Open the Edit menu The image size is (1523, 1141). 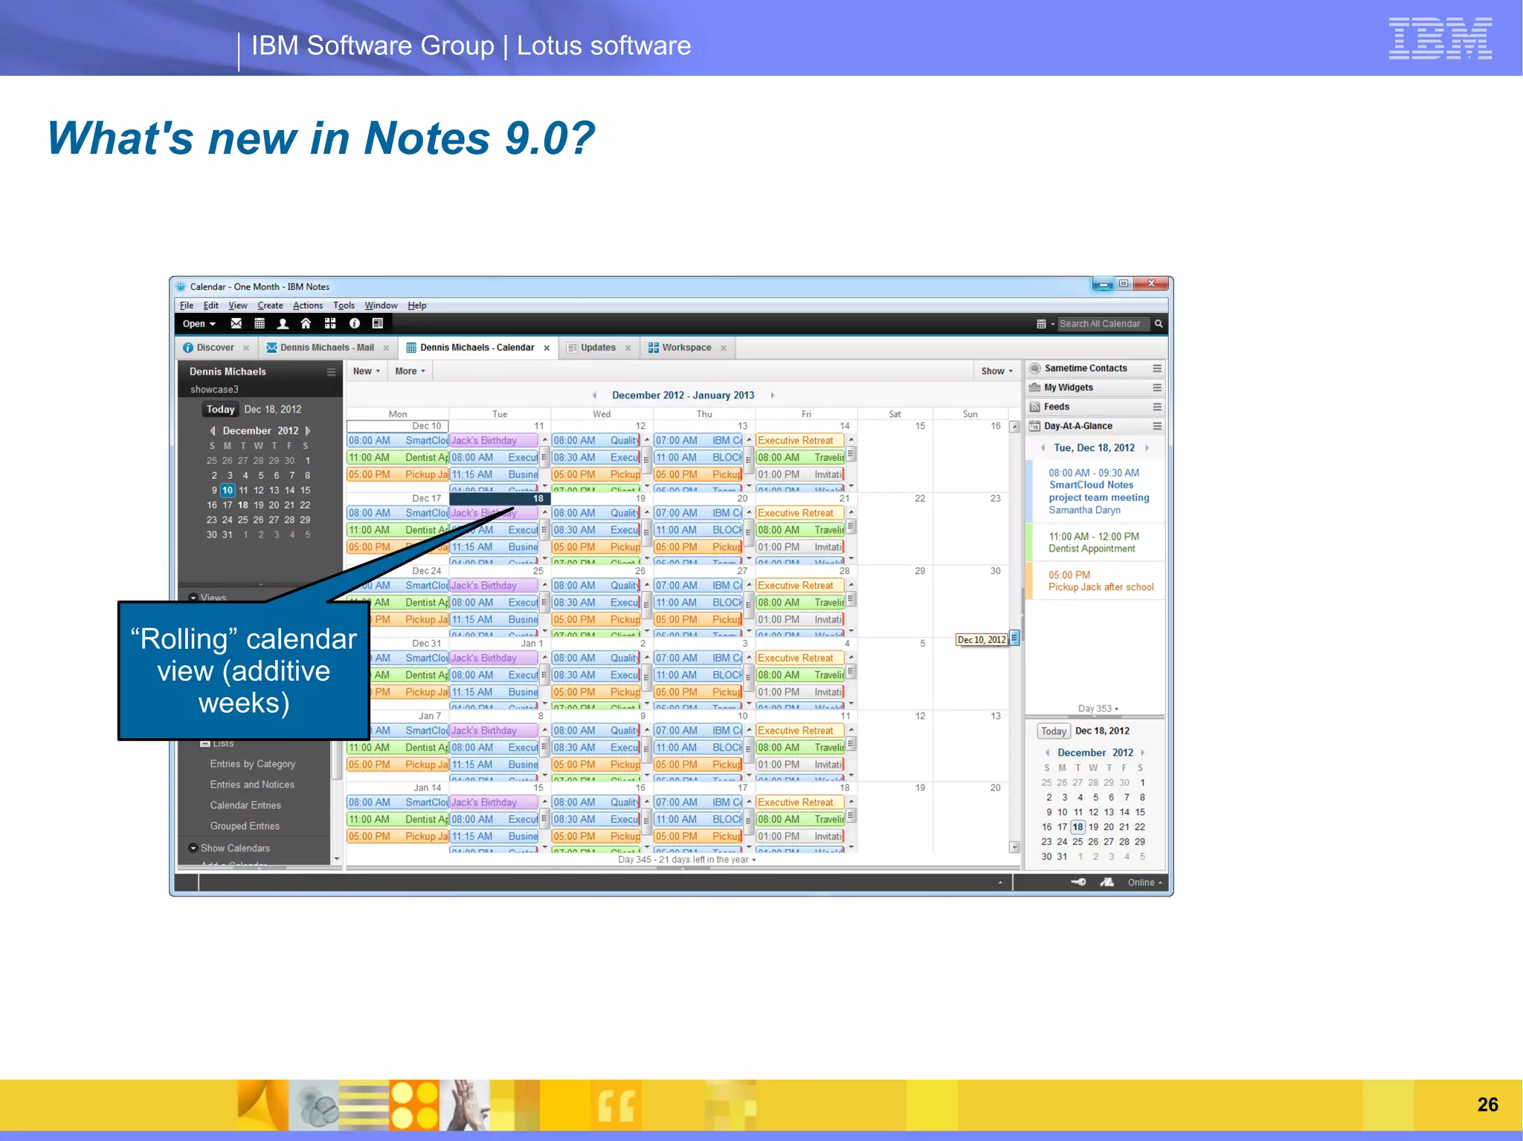(x=211, y=306)
